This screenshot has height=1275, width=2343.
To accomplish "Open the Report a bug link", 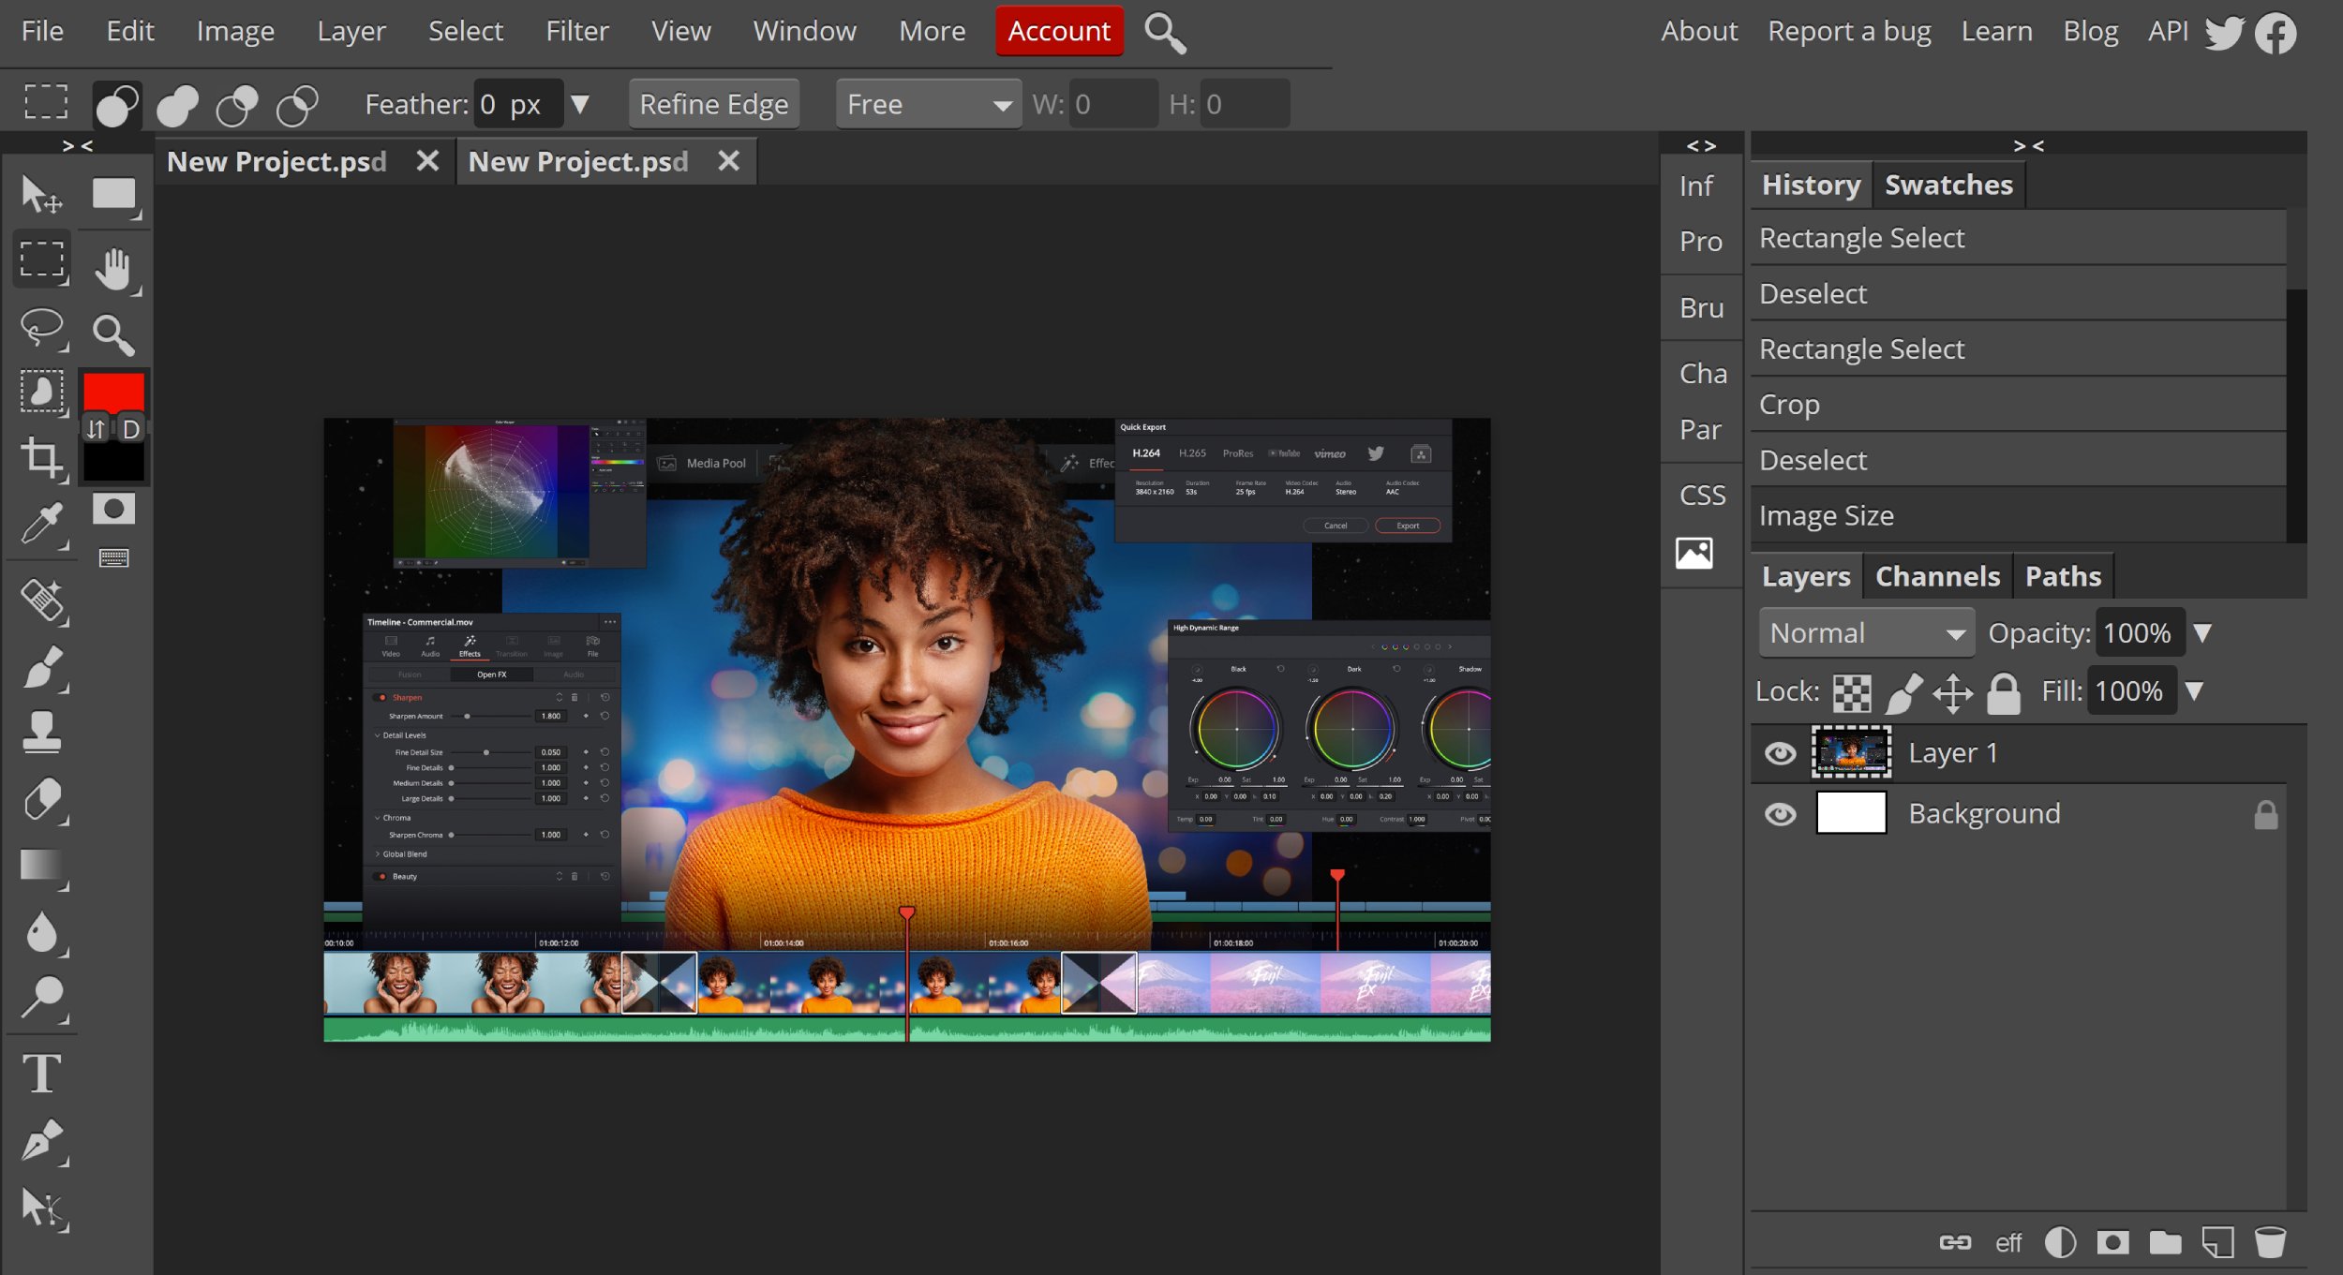I will point(1848,31).
